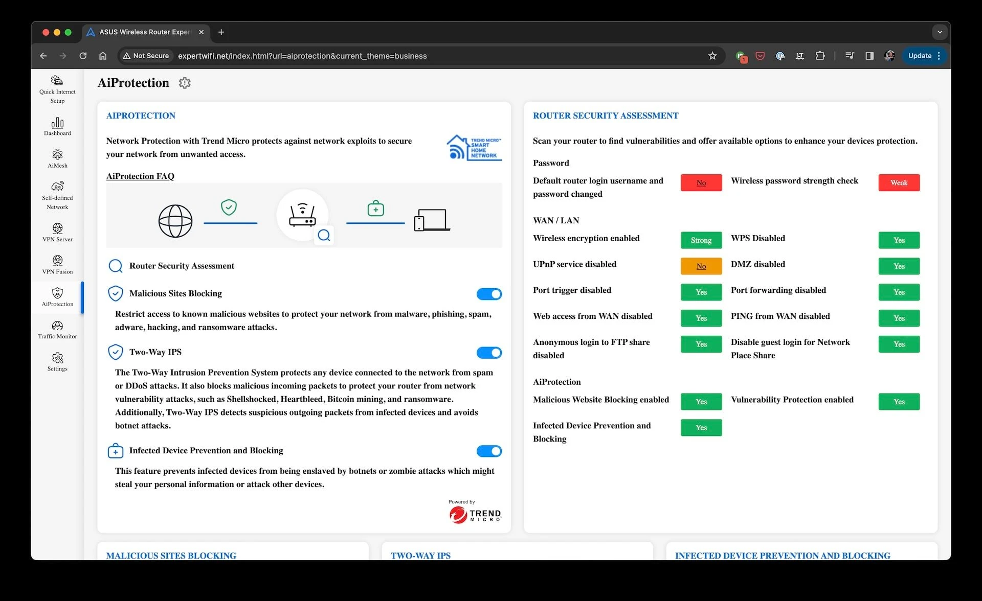
Task: Click Yes status for Web access from WAN
Action: click(701, 318)
